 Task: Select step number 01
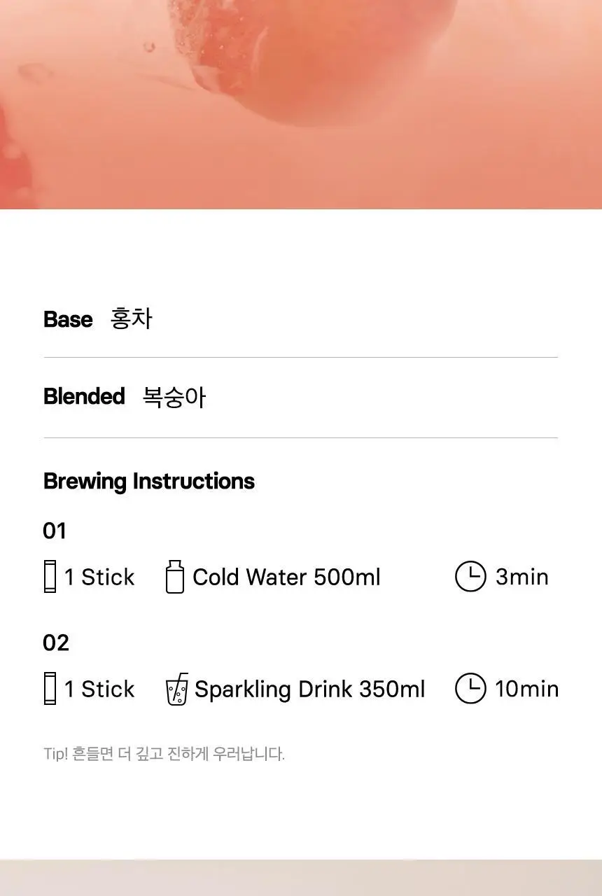click(x=55, y=531)
